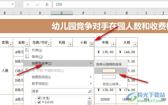The height and width of the screenshot is (105, 168).
Task: Open the 大班 filter dropdown
Action: [135, 44]
